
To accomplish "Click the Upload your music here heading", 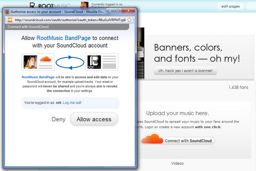I will 178,113.
